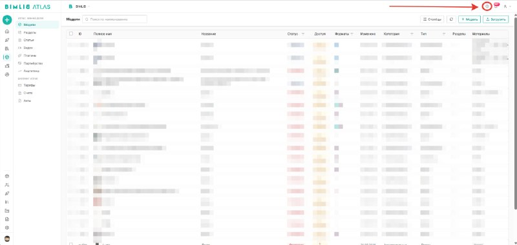The width and height of the screenshot is (517, 245).
Task: Toggle the checkbox in the last visible row
Action: [71, 244]
